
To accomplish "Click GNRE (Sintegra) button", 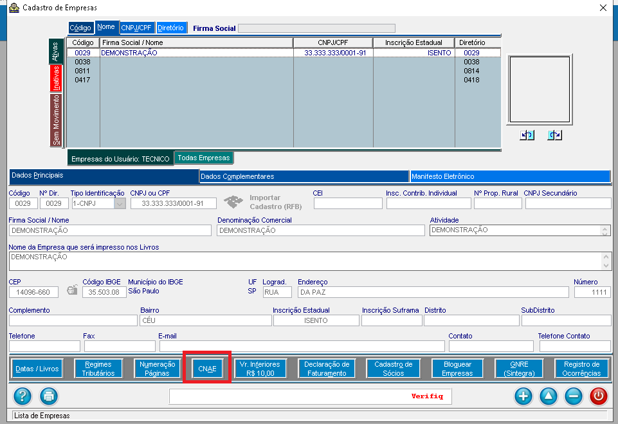I will click(x=519, y=369).
